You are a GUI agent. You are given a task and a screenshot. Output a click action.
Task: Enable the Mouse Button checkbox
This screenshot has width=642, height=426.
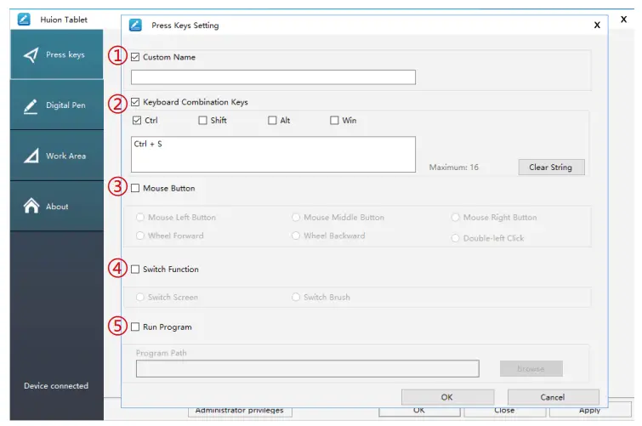135,189
